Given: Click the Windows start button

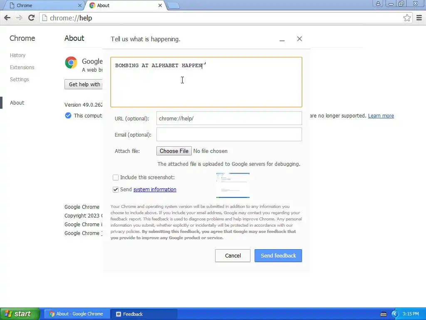Looking at the screenshot, I should tap(20, 314).
